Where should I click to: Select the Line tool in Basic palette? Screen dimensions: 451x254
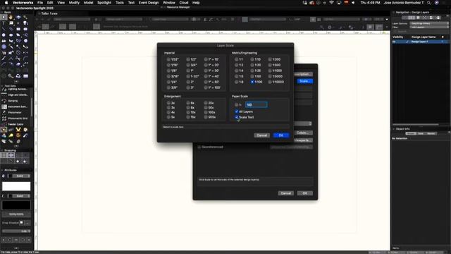pos(4,29)
